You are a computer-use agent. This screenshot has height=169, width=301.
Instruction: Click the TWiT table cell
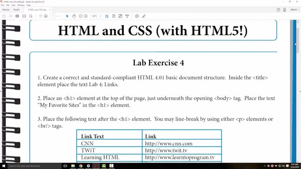[110, 150]
